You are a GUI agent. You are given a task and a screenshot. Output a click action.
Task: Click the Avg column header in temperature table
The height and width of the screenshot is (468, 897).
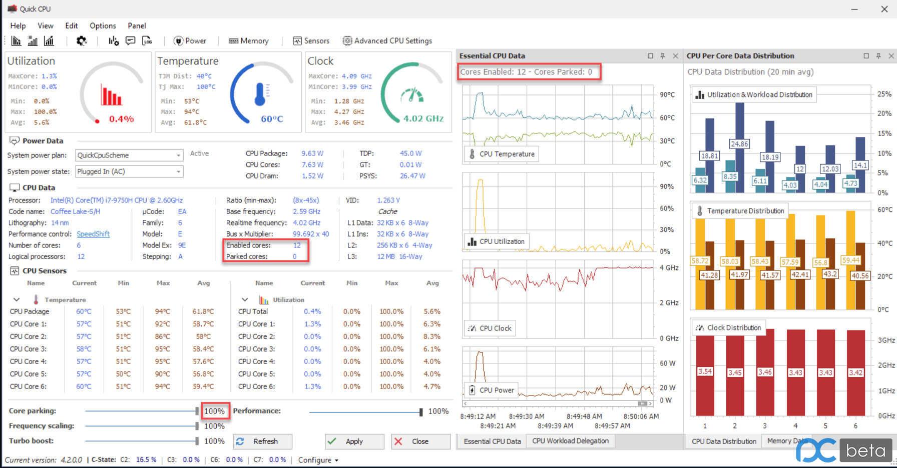tap(203, 283)
